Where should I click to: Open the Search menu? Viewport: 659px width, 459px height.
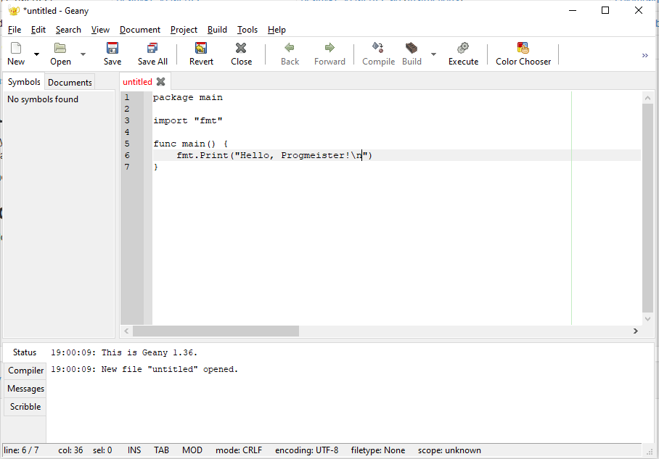click(x=68, y=30)
